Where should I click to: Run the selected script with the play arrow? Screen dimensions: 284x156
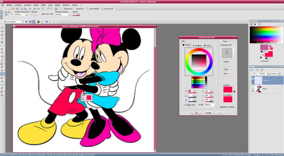pyautogui.click(x=27, y=22)
